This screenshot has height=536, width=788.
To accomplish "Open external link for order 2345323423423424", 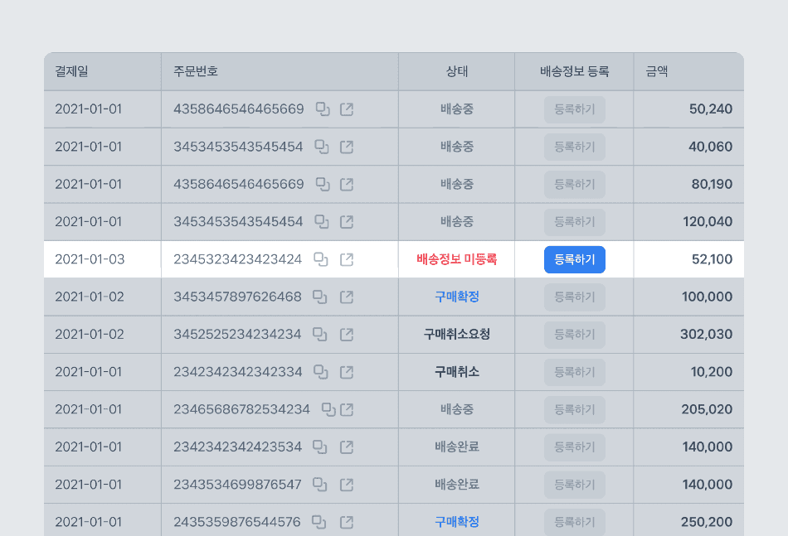I will [347, 259].
